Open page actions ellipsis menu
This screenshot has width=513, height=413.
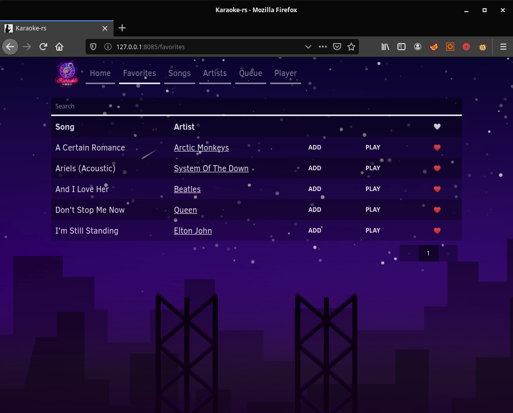(323, 47)
